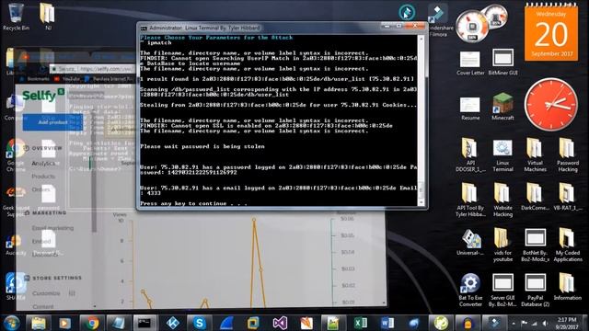Open the DarkComet folder icon
Viewport: 589px width, 331px height.
tap(536, 197)
